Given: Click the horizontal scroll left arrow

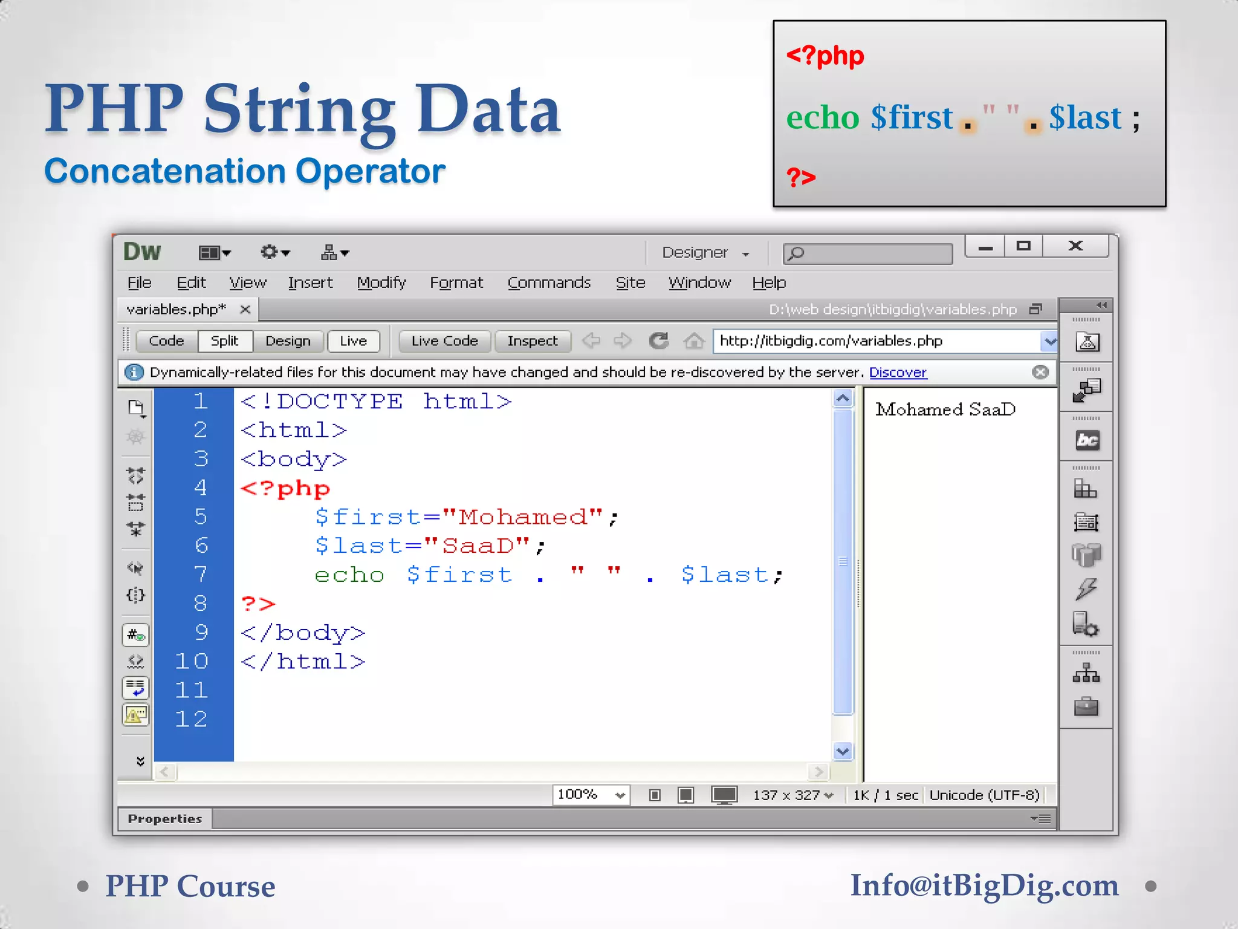Looking at the screenshot, I should tap(165, 772).
